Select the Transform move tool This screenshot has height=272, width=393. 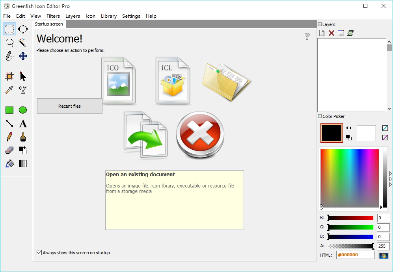point(23,56)
